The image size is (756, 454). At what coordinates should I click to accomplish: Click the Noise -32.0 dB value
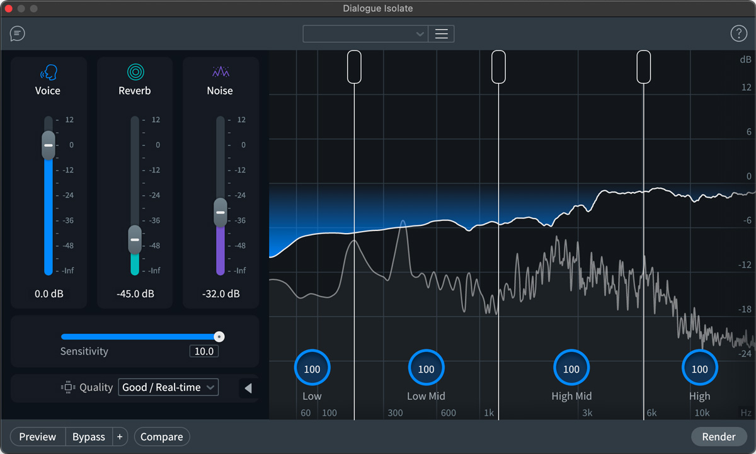(x=220, y=294)
